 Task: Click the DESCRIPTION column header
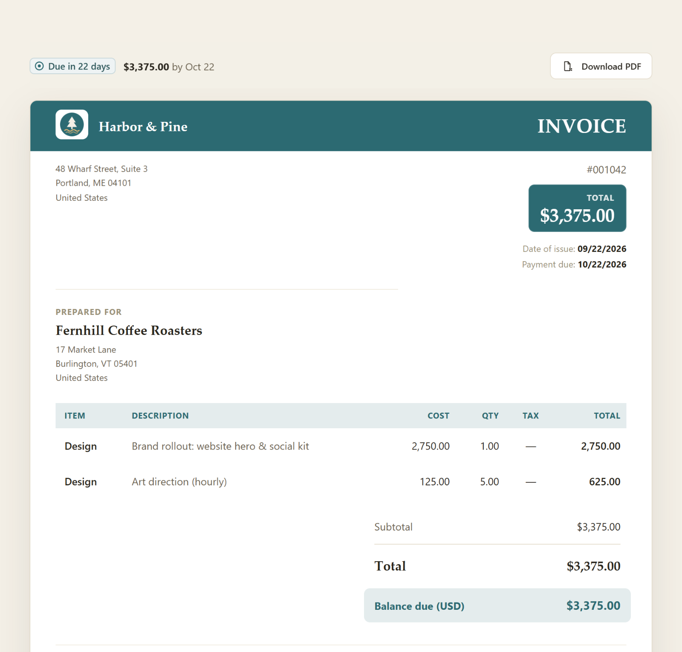[160, 415]
